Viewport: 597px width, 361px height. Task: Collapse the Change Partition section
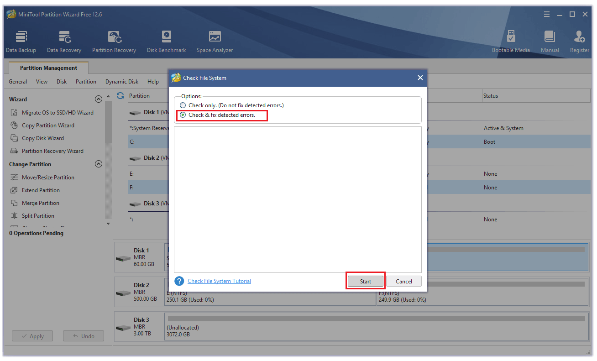tap(98, 164)
